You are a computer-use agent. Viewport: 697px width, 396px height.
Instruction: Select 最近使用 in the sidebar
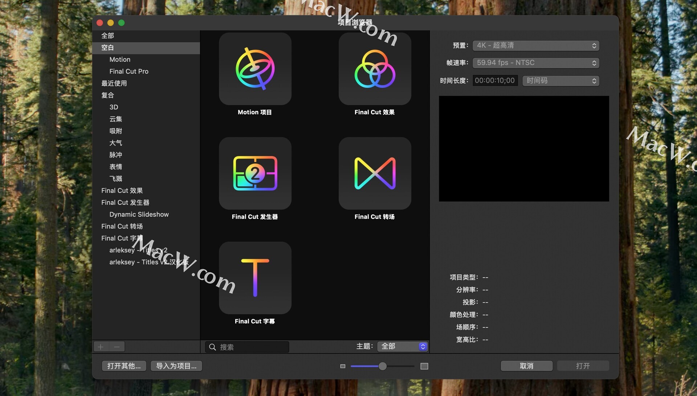(114, 83)
